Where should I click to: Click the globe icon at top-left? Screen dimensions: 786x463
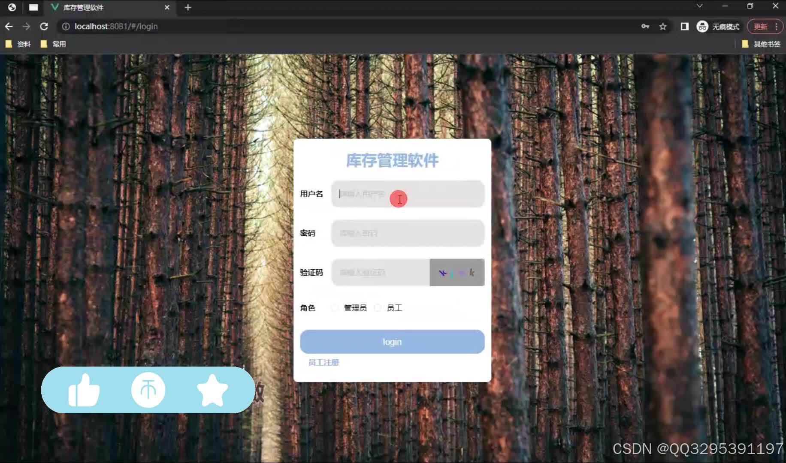(12, 7)
